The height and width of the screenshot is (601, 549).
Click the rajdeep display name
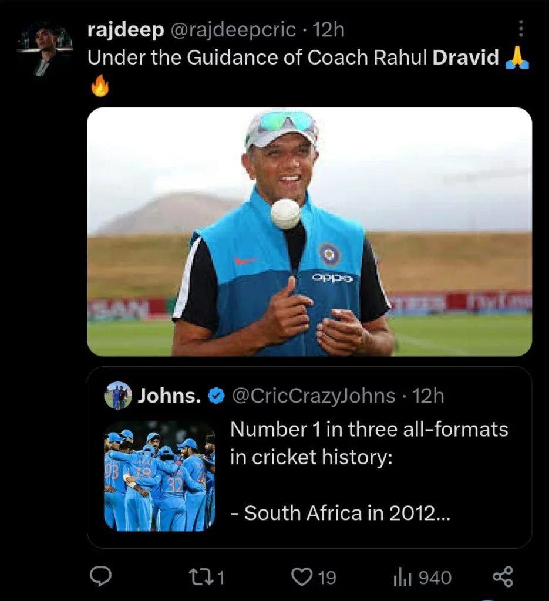coord(125,31)
